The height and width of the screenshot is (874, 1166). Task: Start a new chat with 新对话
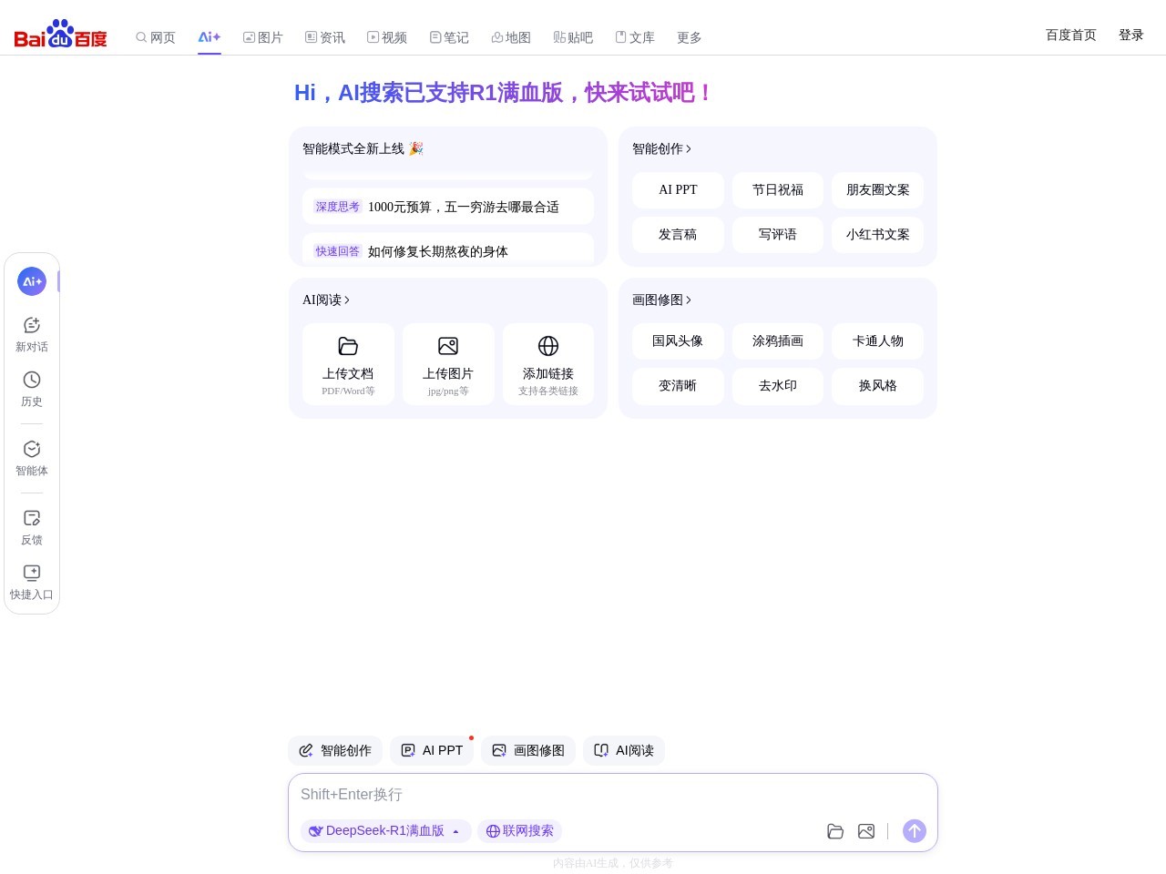(x=32, y=334)
